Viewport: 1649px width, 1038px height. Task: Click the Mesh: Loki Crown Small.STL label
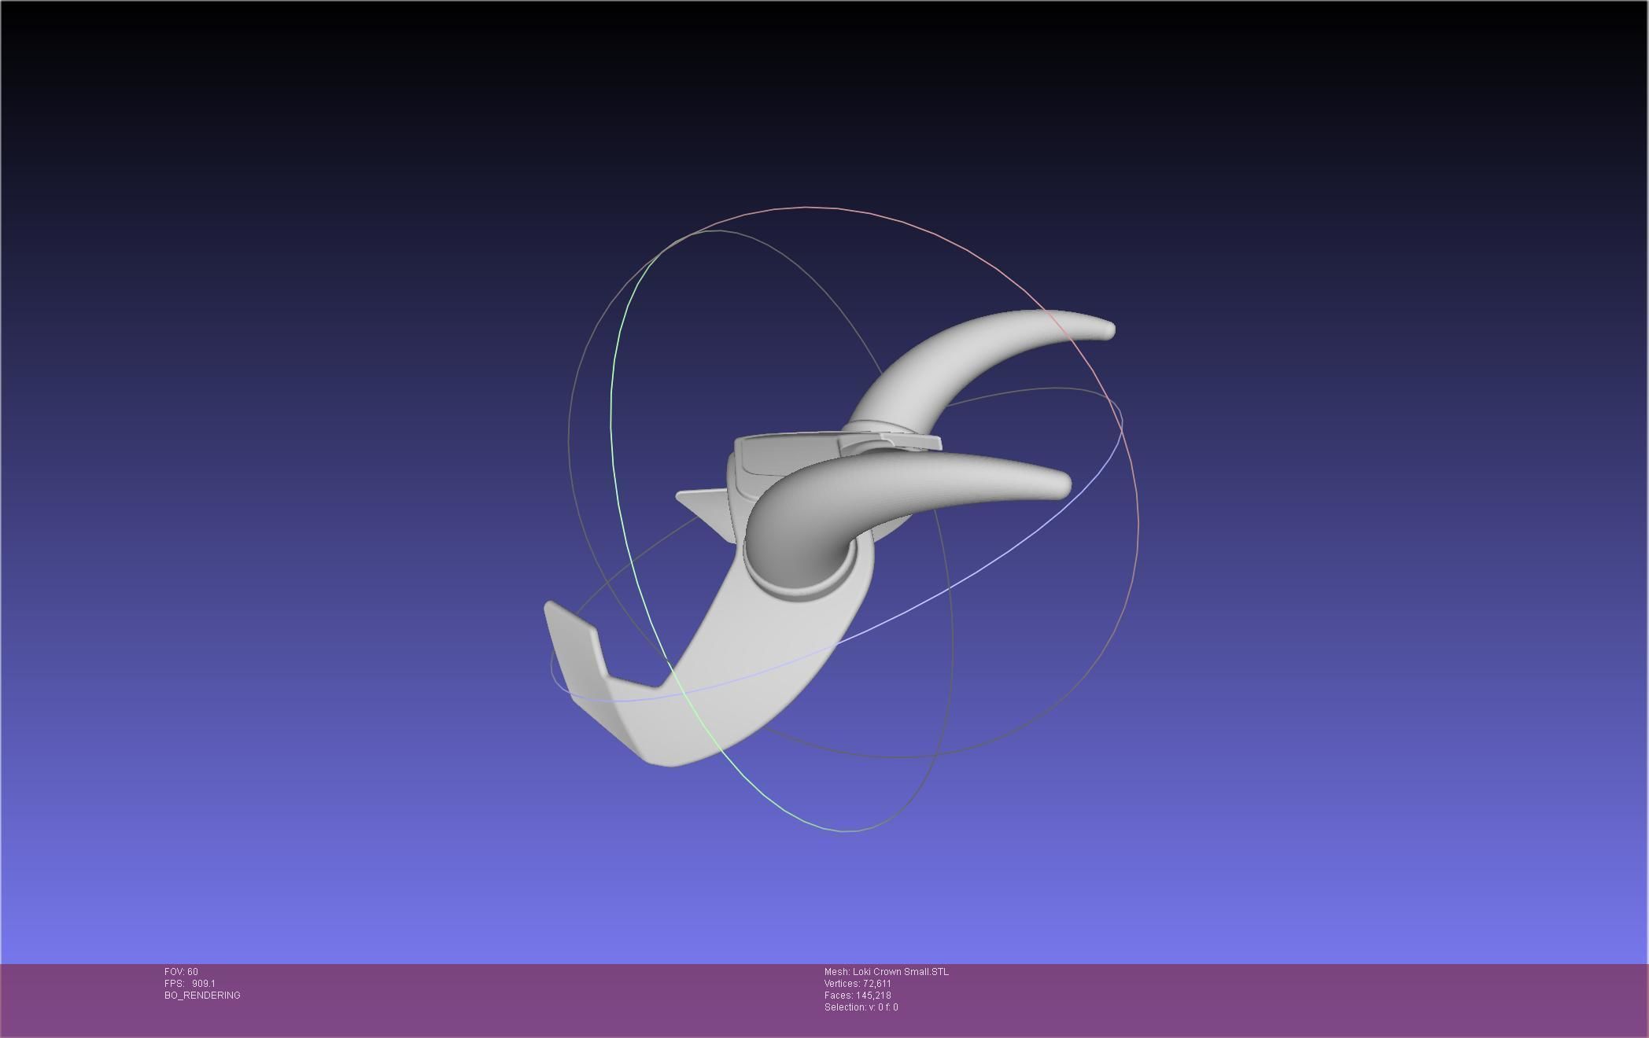coord(886,972)
